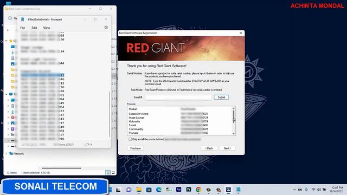Screen dimensions: 347x195
Task: Click the products list scroll-up arrow
Action: (234, 108)
